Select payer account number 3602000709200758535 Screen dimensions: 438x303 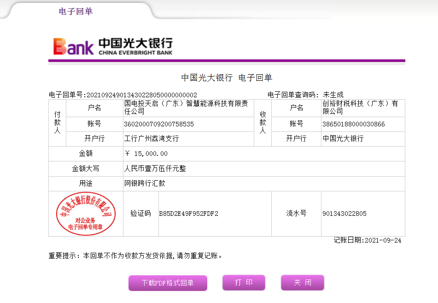click(x=159, y=124)
